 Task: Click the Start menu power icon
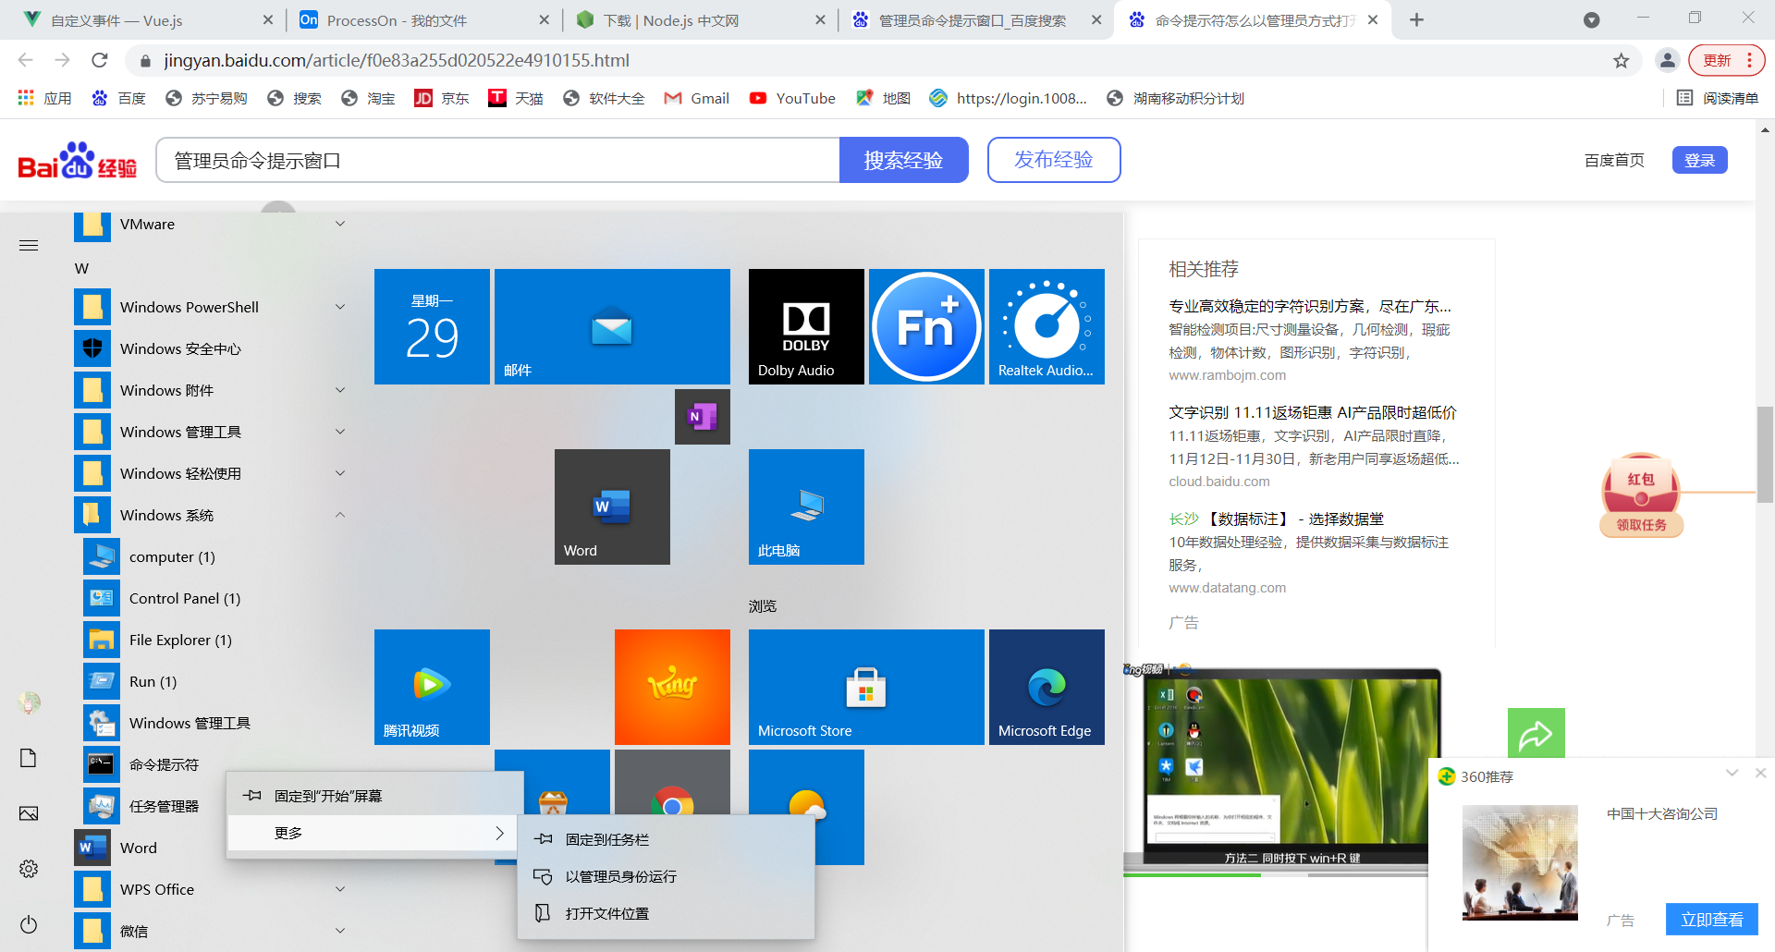coord(29,924)
